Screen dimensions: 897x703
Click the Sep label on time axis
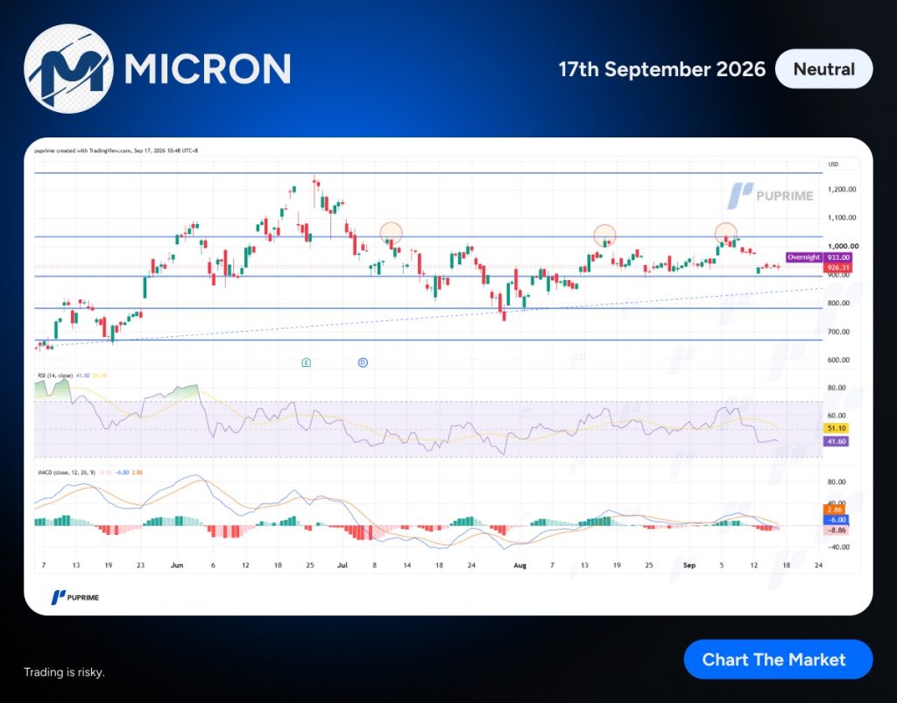coord(689,566)
